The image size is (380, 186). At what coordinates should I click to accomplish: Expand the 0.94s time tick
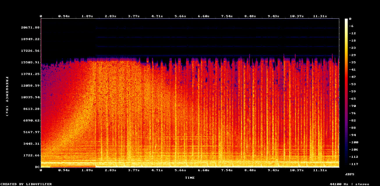tap(65, 16)
